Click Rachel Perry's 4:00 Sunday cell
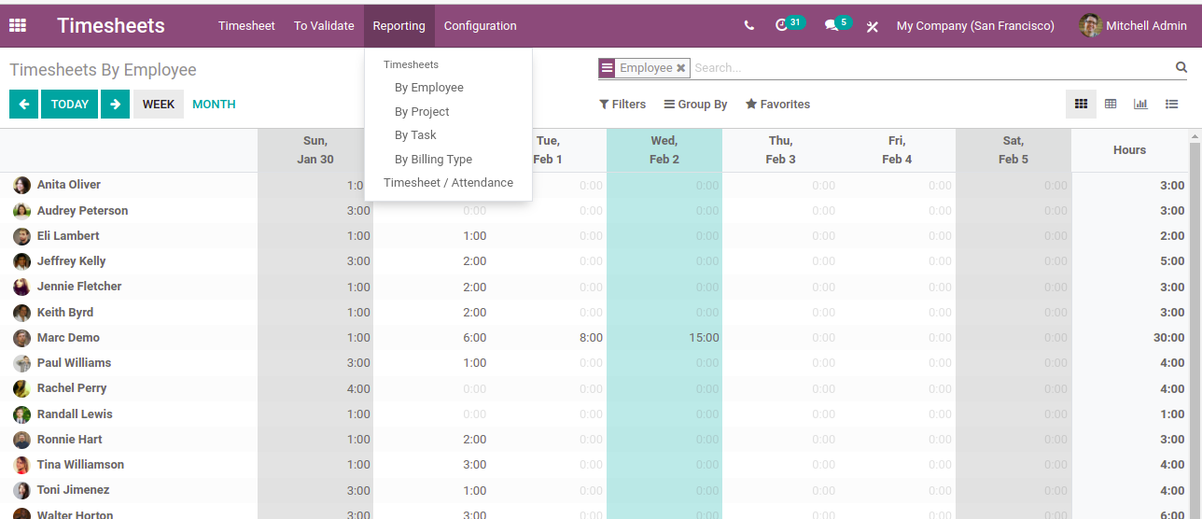The image size is (1202, 519). click(x=315, y=388)
